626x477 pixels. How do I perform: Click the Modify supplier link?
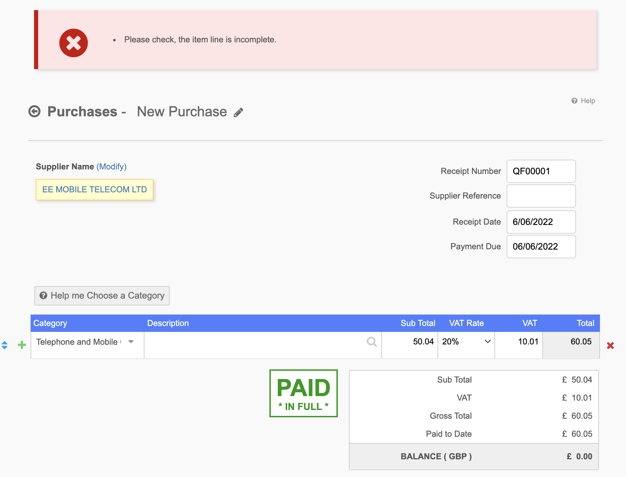(111, 167)
